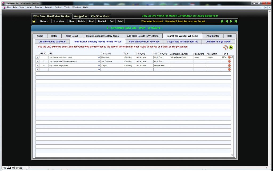Screen dimensions: 273x171
Task: Click the yellow question mark help icon
Action: 34,21
